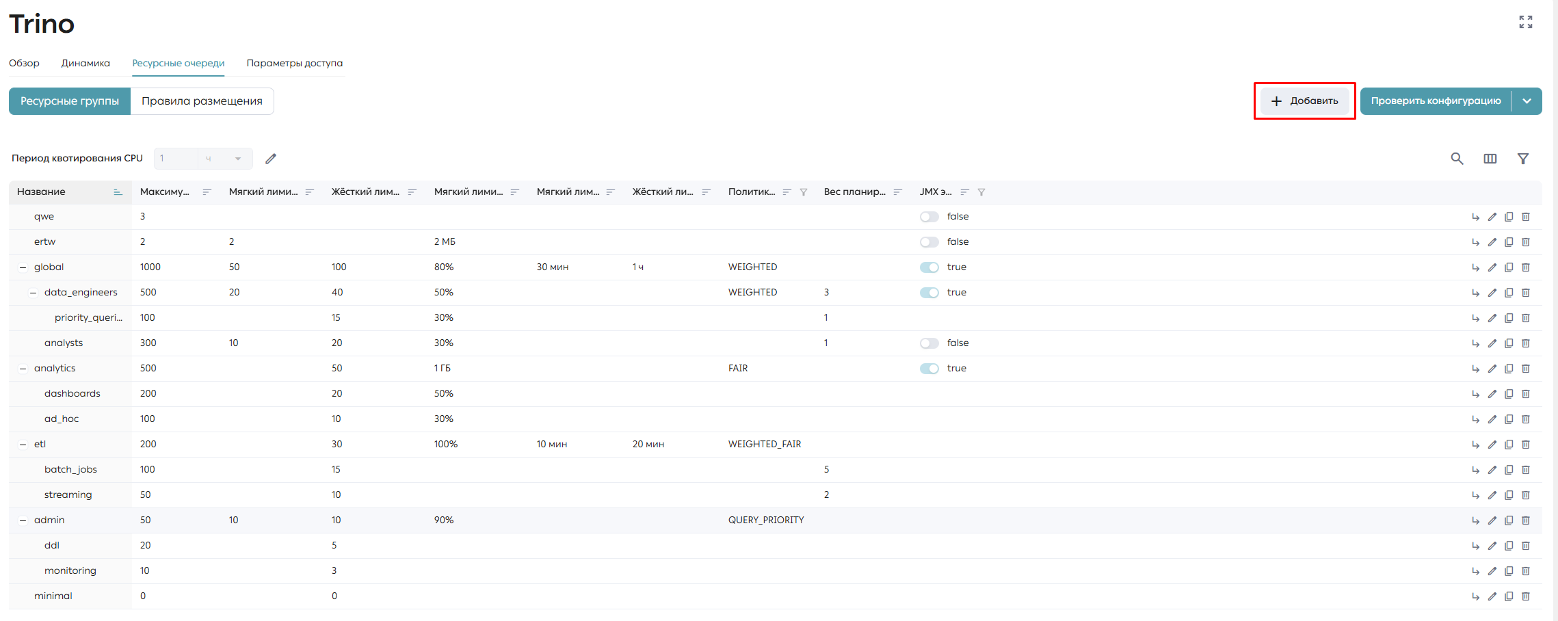This screenshot has height=621, width=1558.
Task: Select the minimal row name
Action: pos(53,596)
